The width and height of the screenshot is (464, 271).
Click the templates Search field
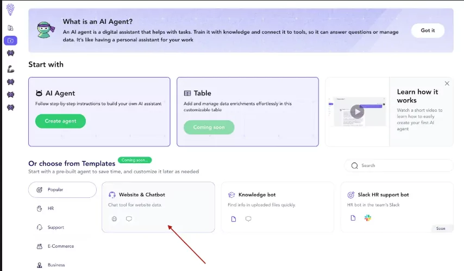(x=402, y=165)
